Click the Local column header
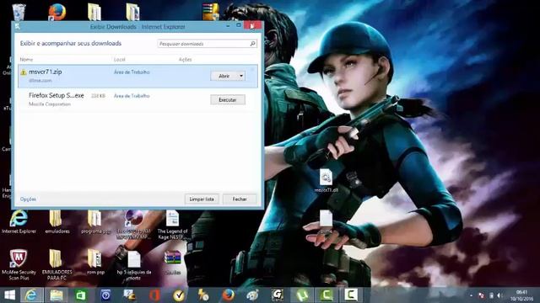The image size is (540, 303). pyautogui.click(x=120, y=60)
